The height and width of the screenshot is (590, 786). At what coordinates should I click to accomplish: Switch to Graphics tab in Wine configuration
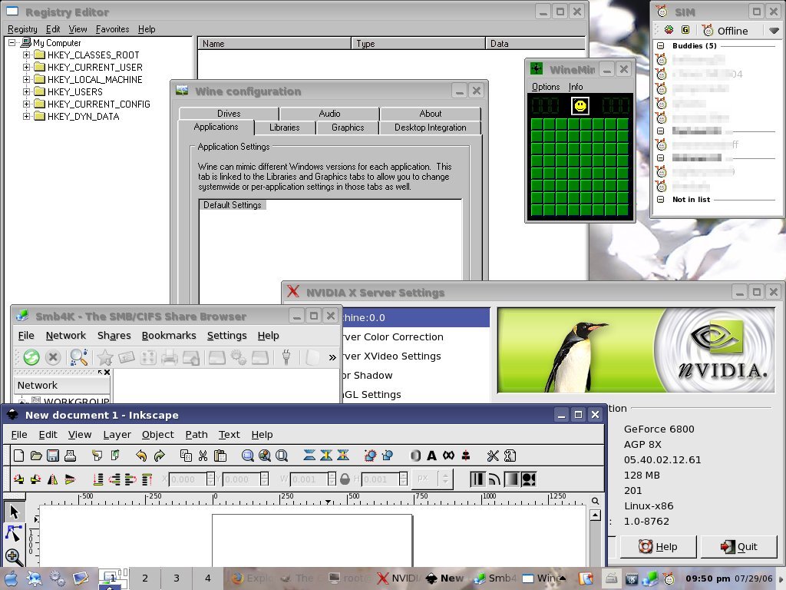click(x=348, y=128)
